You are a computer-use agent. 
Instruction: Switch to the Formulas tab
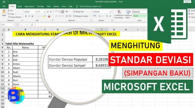pos(41,6)
